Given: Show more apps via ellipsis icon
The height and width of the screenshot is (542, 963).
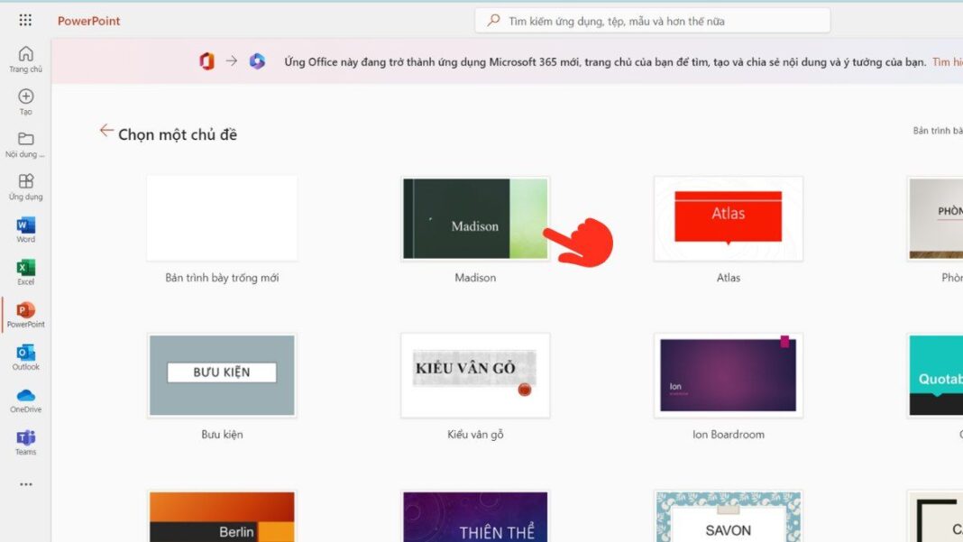Looking at the screenshot, I should coord(26,484).
